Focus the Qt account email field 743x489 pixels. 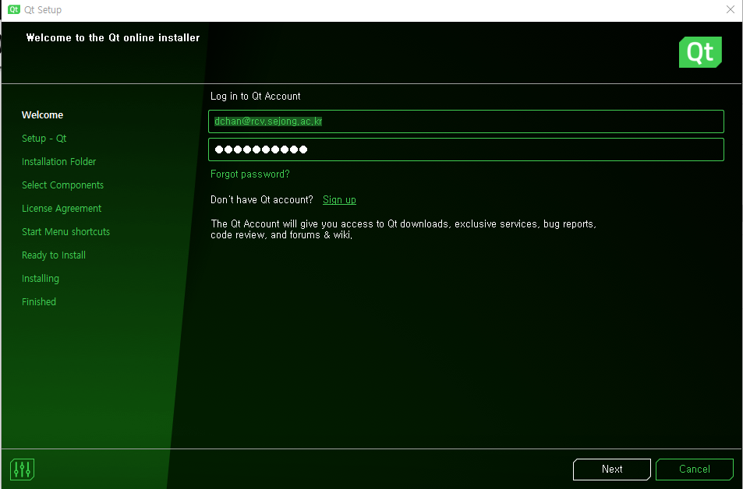click(x=466, y=121)
